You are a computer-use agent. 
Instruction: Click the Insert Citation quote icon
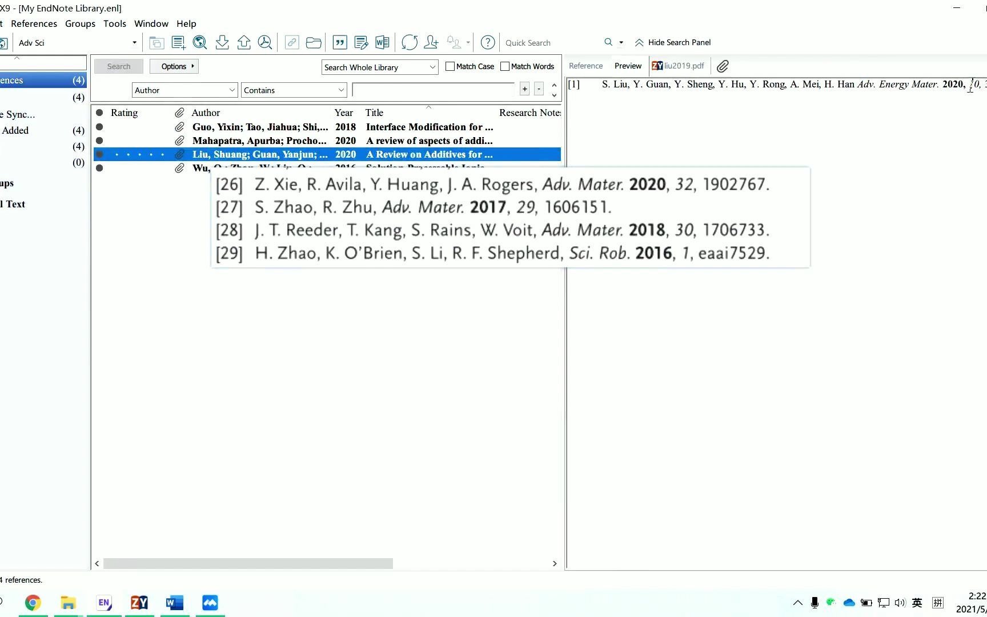pos(340,42)
